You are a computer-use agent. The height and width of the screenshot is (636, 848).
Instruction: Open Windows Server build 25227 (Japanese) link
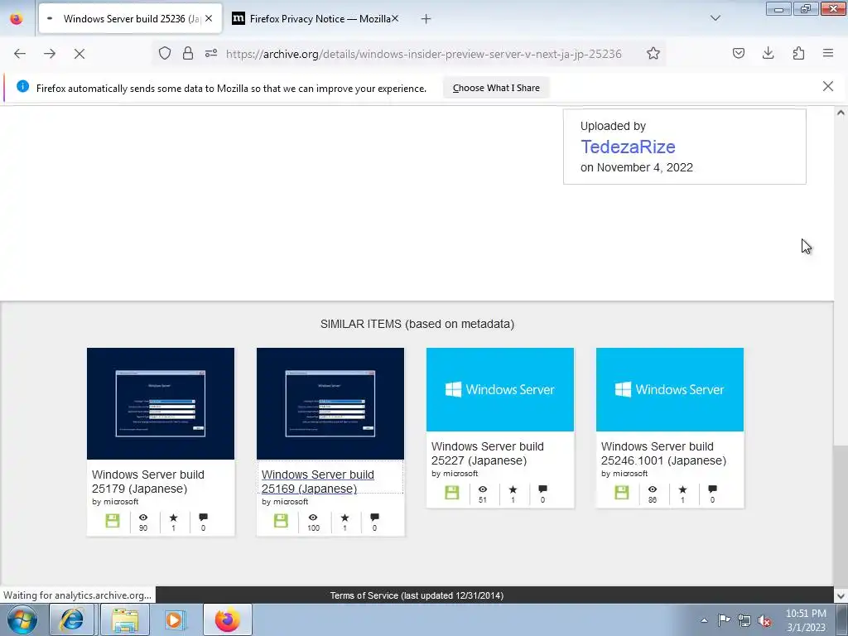pyautogui.click(x=487, y=453)
